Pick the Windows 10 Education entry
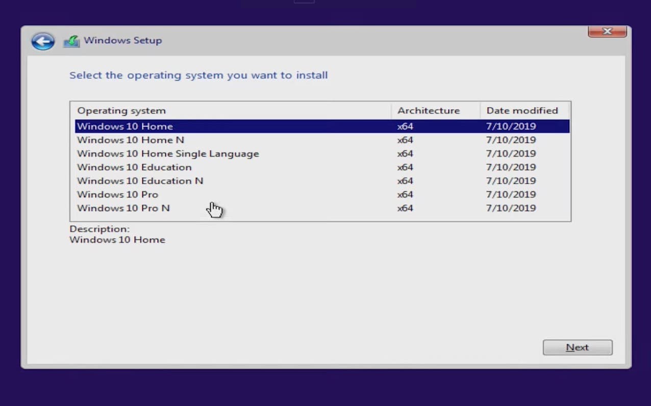 click(134, 167)
